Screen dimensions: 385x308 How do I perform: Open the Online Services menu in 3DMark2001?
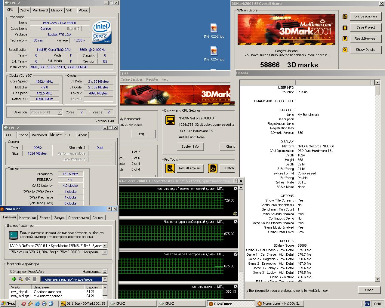[132, 79]
